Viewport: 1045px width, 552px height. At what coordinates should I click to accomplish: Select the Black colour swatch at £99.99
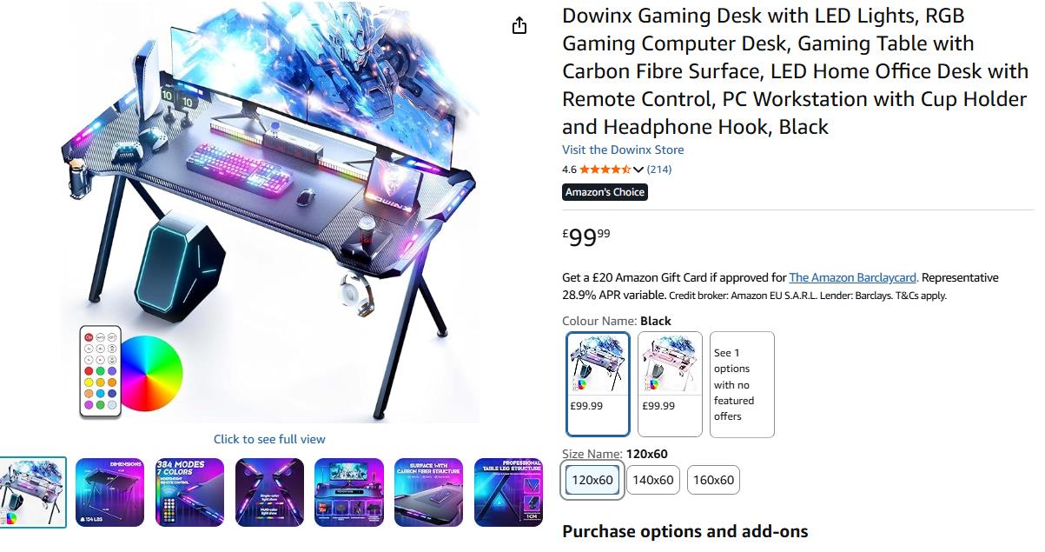[x=598, y=383]
